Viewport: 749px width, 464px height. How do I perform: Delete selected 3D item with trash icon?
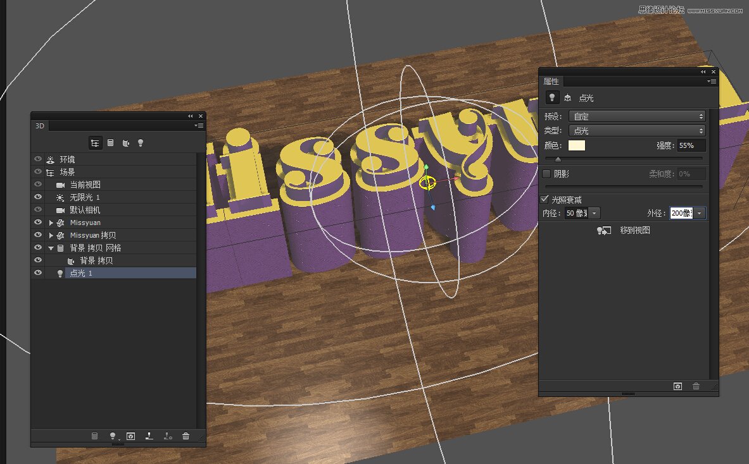pos(186,436)
